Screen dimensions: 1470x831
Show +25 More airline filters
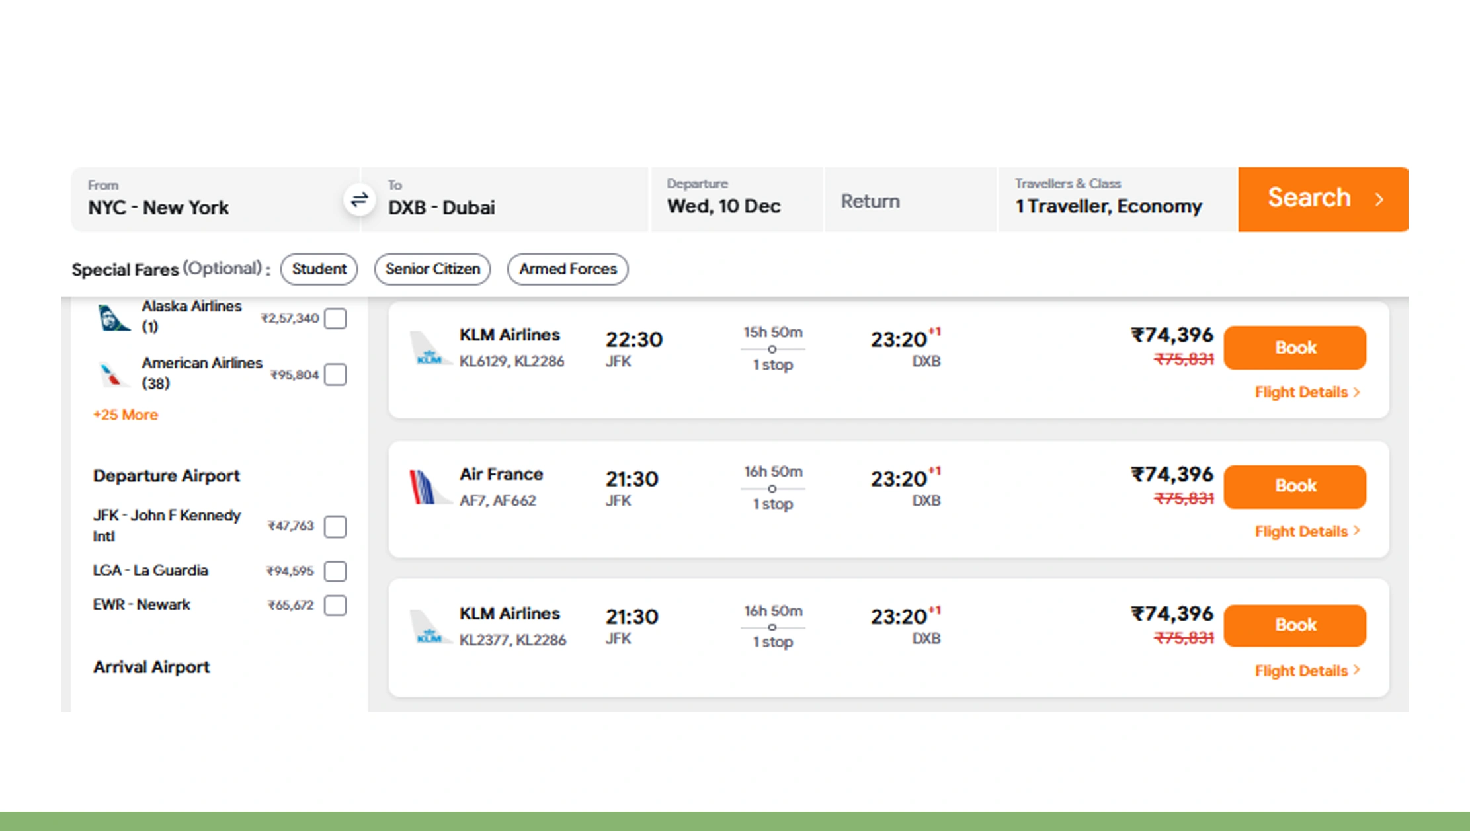point(124,415)
